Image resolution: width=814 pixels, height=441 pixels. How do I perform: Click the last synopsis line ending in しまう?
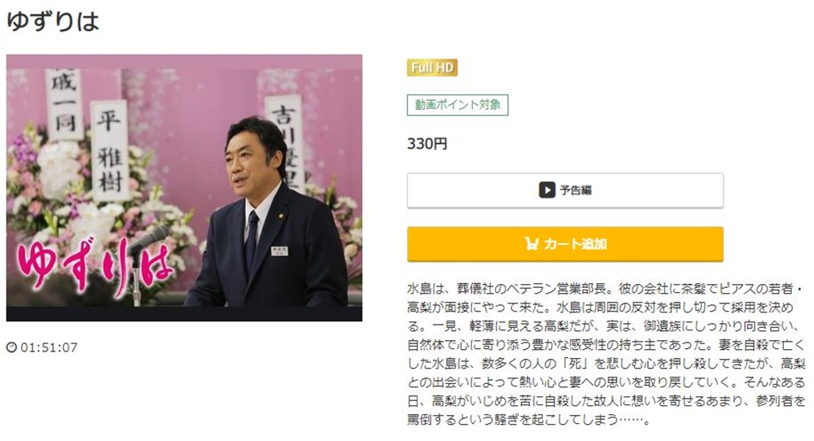528,419
